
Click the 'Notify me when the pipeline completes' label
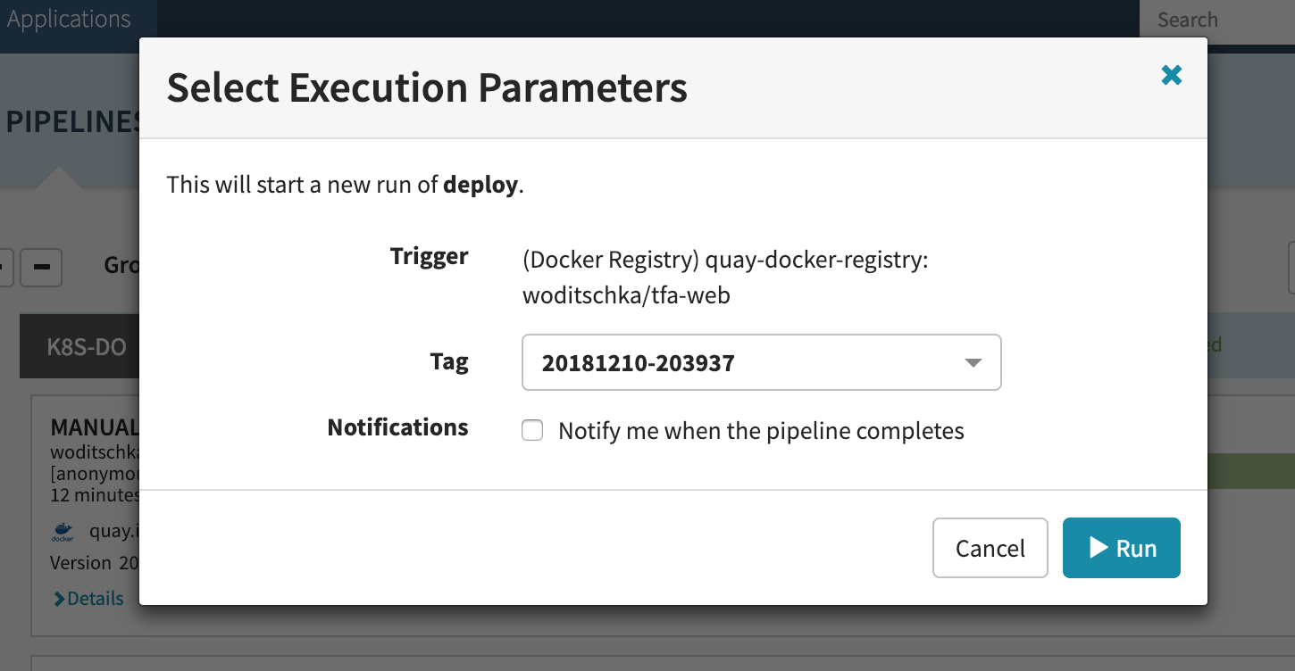click(761, 431)
